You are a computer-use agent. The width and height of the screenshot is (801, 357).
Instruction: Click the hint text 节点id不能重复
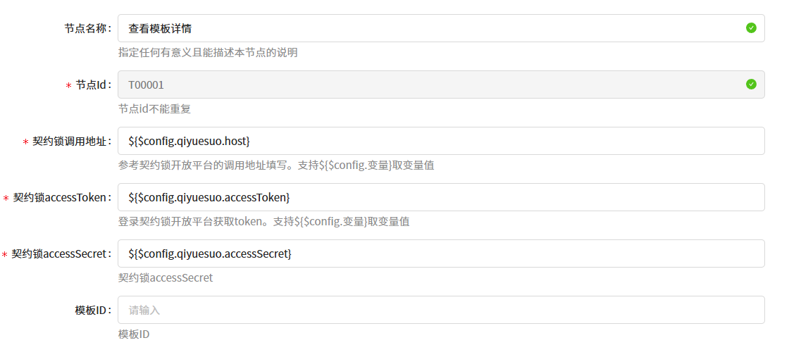(154, 109)
